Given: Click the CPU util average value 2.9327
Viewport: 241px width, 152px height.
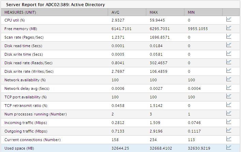Looking at the screenshot, I should coord(118,20).
